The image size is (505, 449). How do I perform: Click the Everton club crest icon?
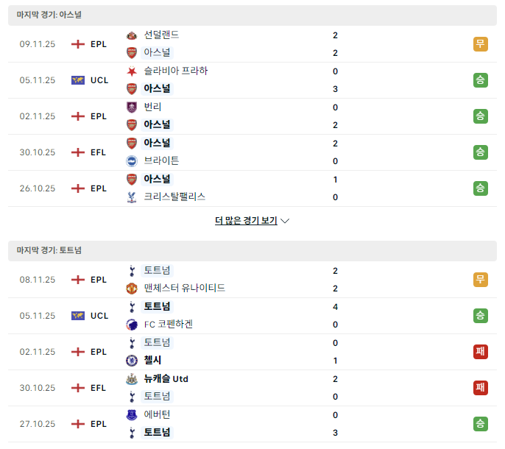[131, 415]
